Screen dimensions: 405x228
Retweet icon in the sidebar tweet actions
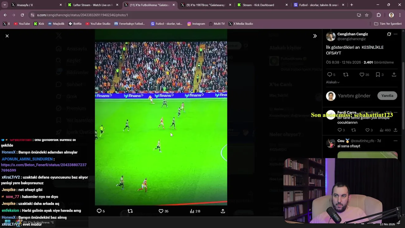click(346, 75)
